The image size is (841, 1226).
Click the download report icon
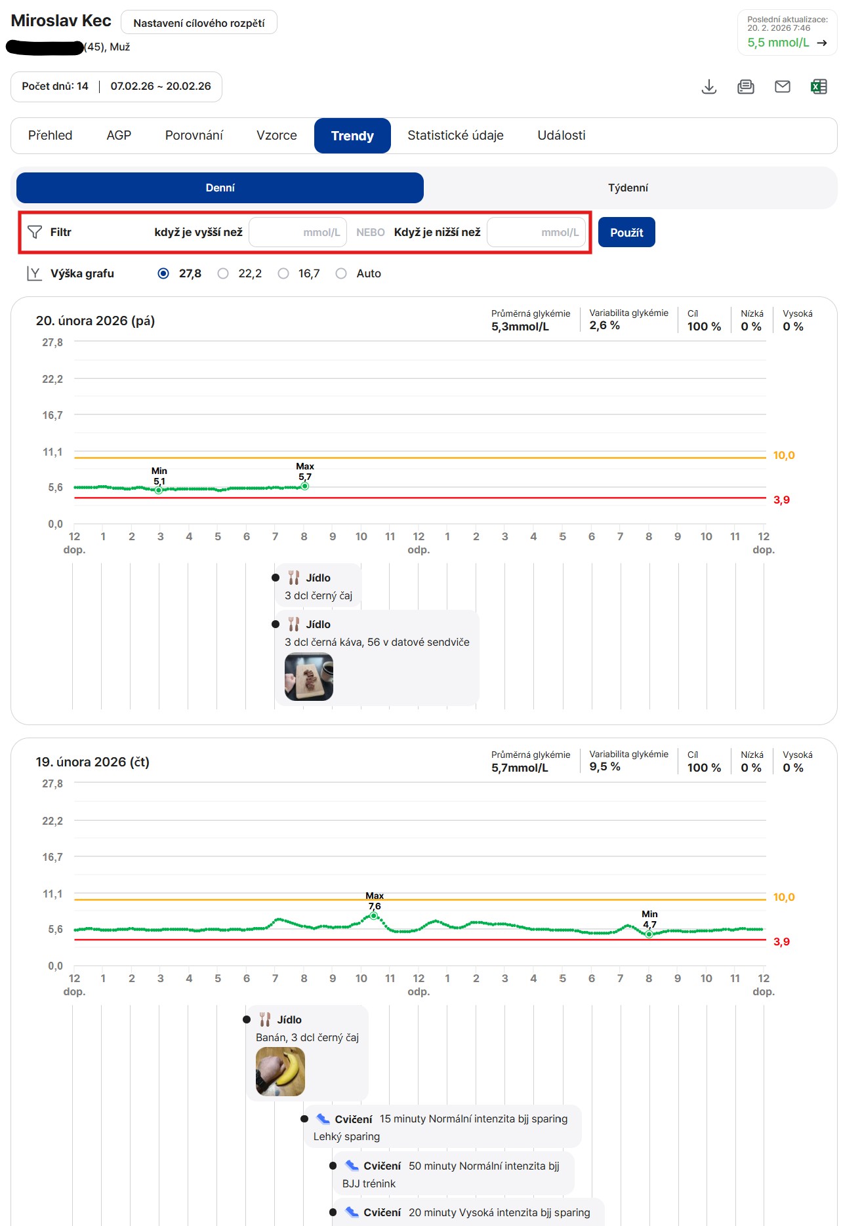coord(708,87)
